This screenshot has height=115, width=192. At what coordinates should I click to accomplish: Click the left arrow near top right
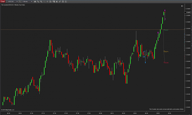(182, 6)
